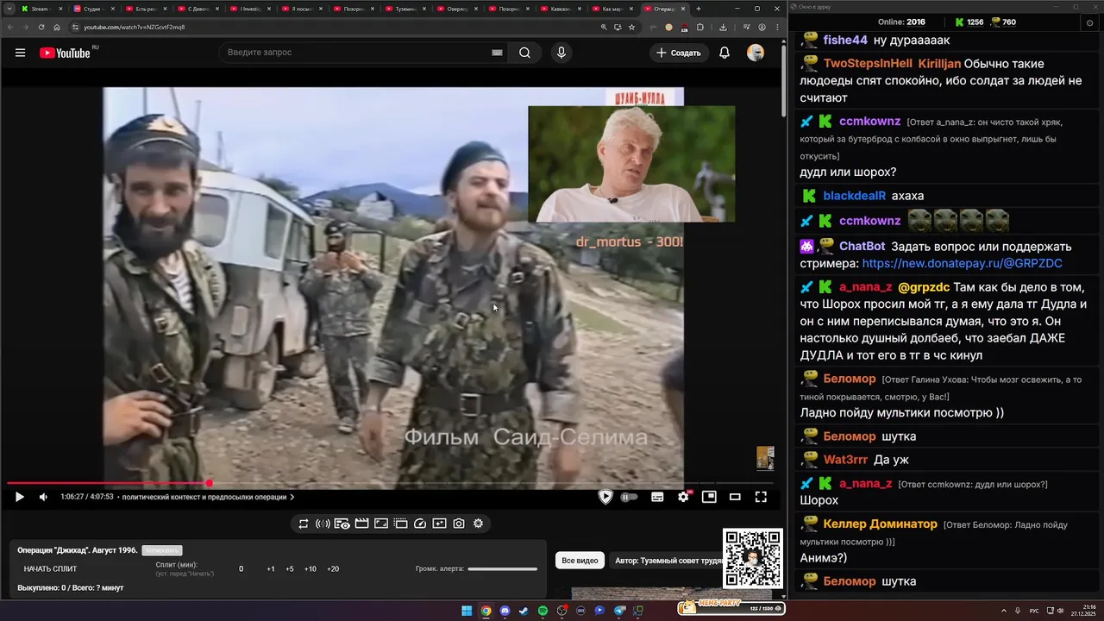Open chat settings gear in chat window

[x=1089, y=22]
